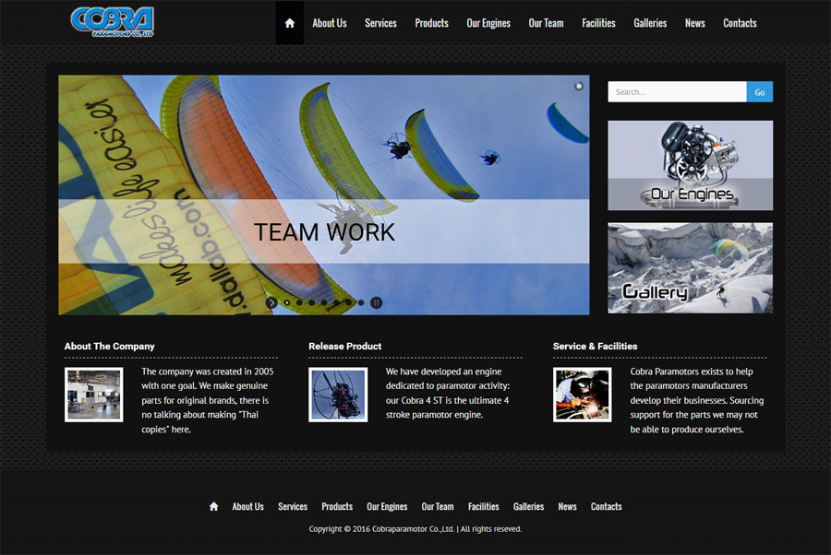Open the Gallery banner image
The image size is (831, 555).
[690, 267]
